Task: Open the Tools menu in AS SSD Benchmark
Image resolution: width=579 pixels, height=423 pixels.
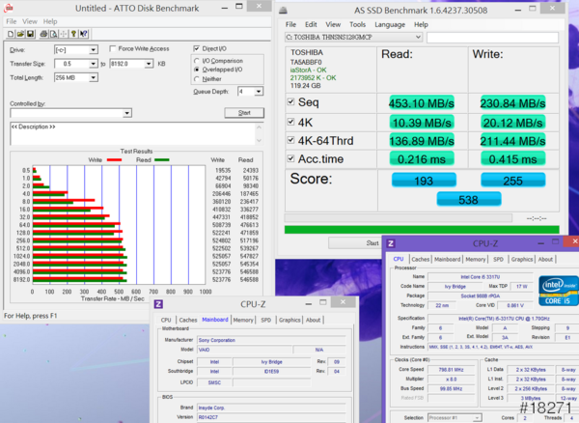Action: point(357,24)
